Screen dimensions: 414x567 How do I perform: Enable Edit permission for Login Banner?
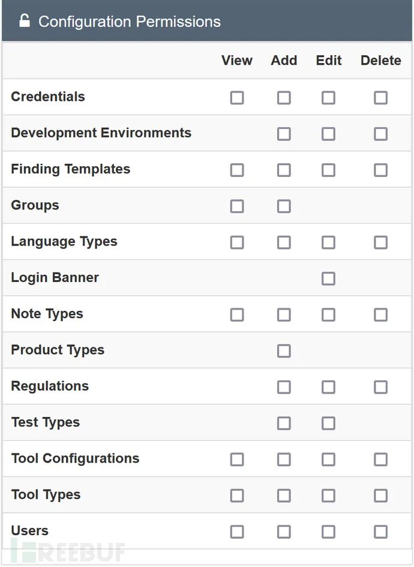point(328,278)
